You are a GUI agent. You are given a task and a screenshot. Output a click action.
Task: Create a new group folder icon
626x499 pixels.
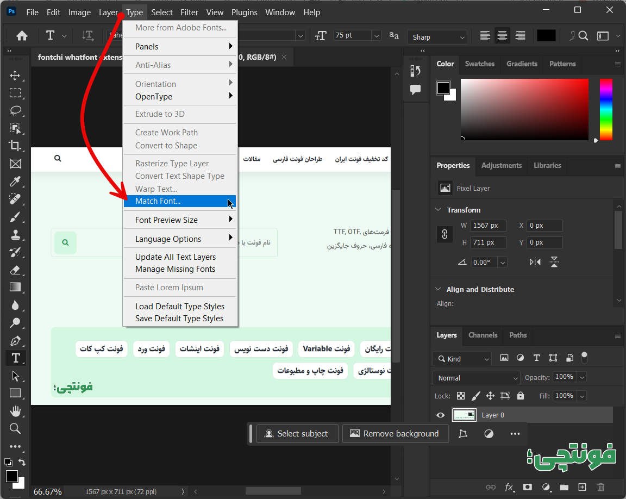tap(564, 487)
